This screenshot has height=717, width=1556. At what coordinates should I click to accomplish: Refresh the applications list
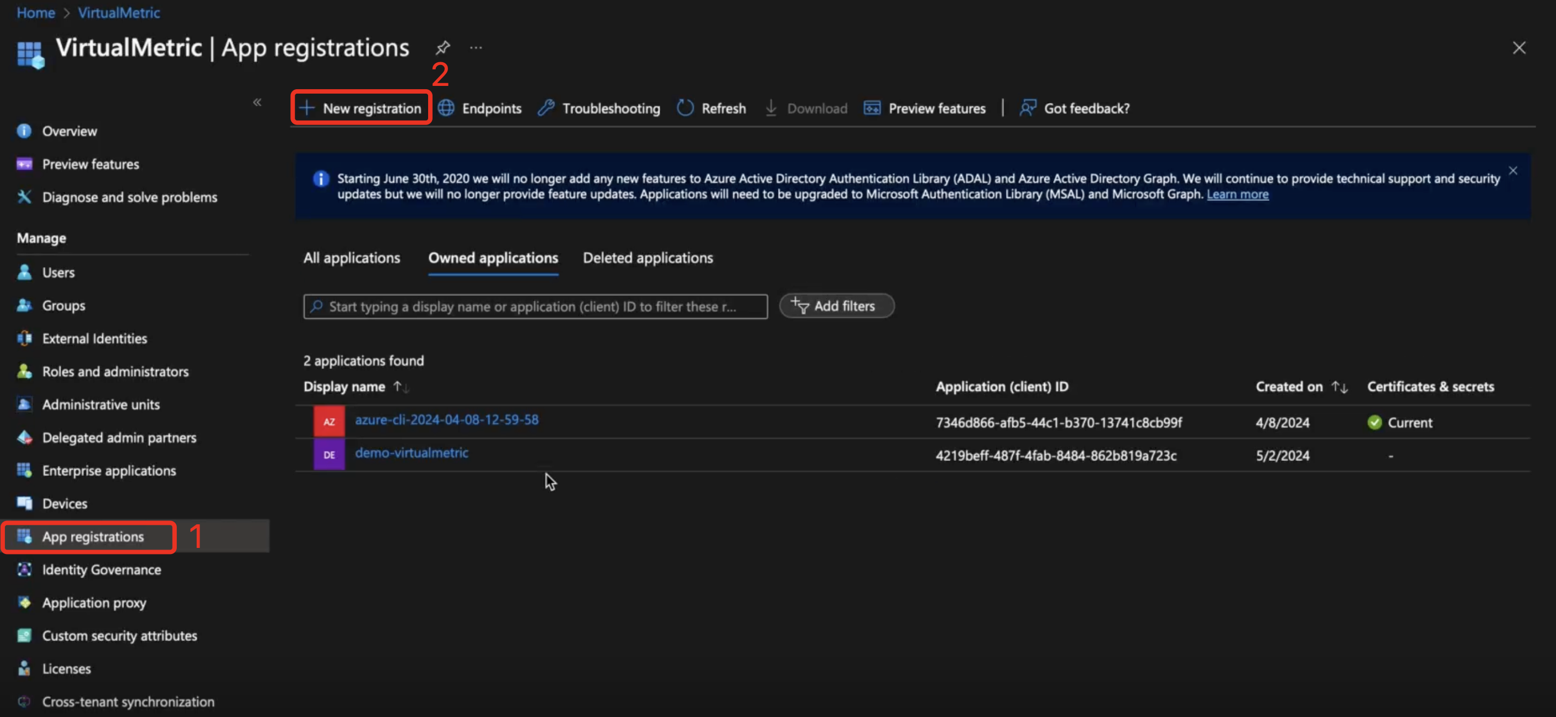[x=711, y=108]
